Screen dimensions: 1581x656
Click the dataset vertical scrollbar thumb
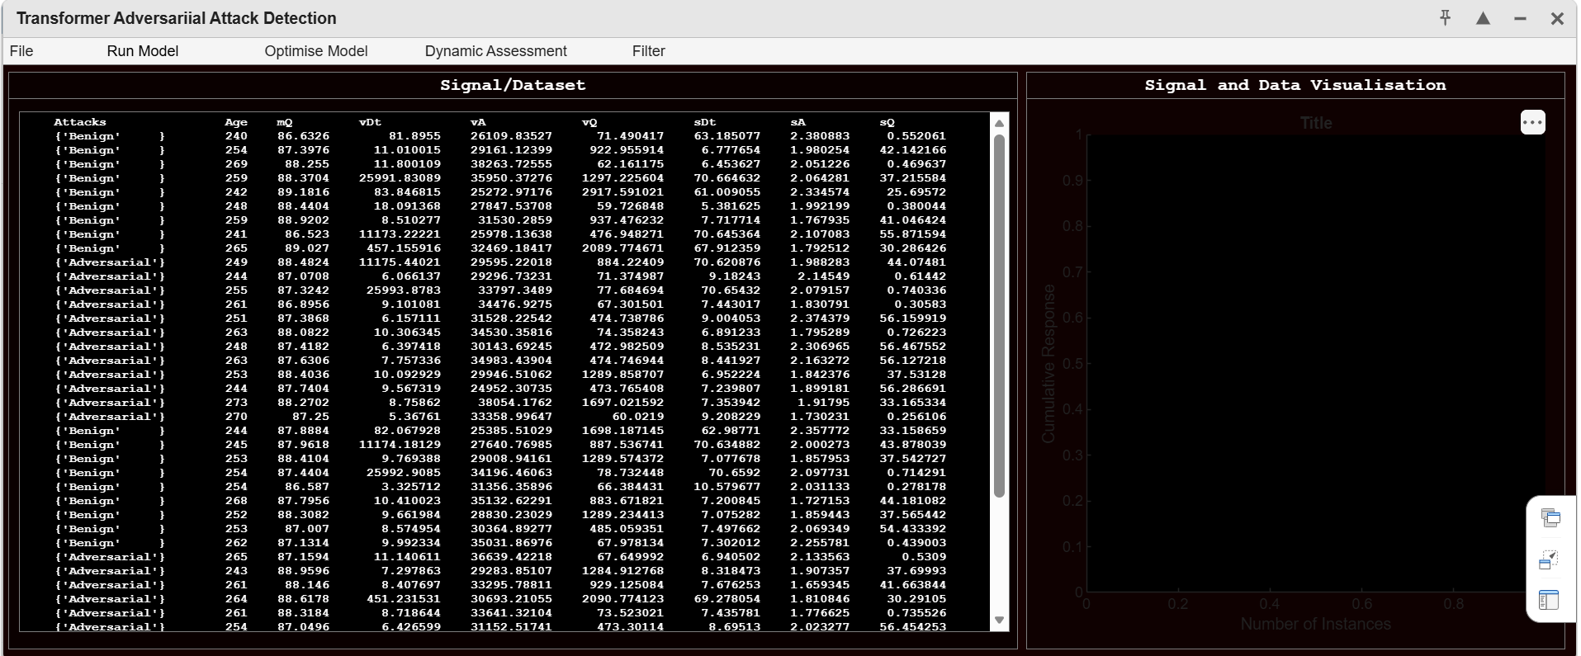pos(999,316)
